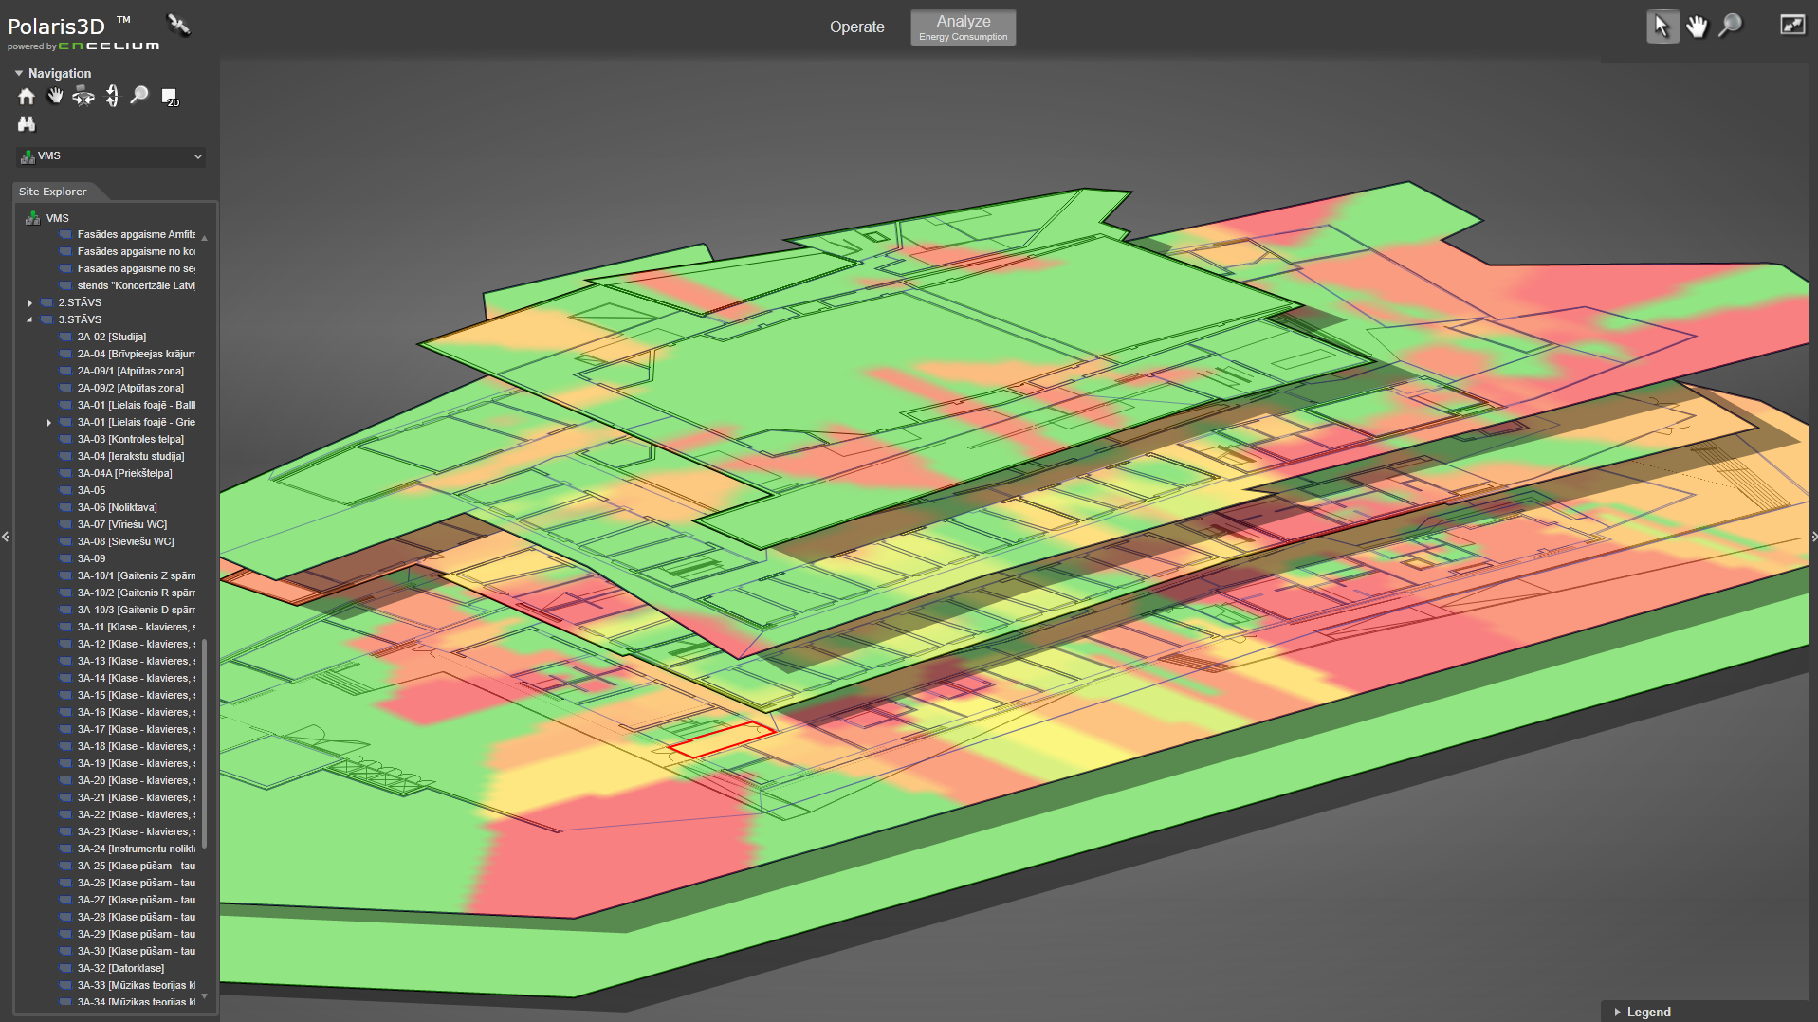Choose the top-right magnifier zoom tool
The image size is (1818, 1022).
coord(1731,26)
